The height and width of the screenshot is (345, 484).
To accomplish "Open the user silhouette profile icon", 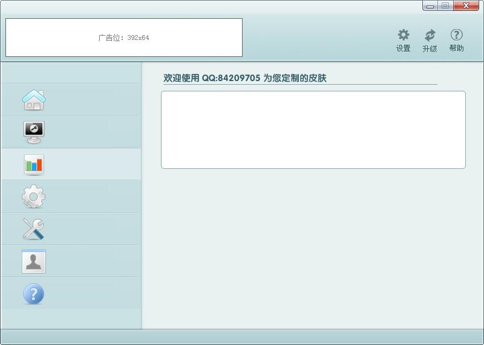I will click(x=34, y=261).
